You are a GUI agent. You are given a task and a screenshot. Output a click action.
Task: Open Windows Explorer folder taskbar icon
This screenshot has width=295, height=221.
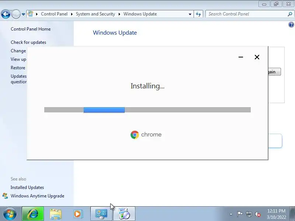pyautogui.click(x=56, y=214)
